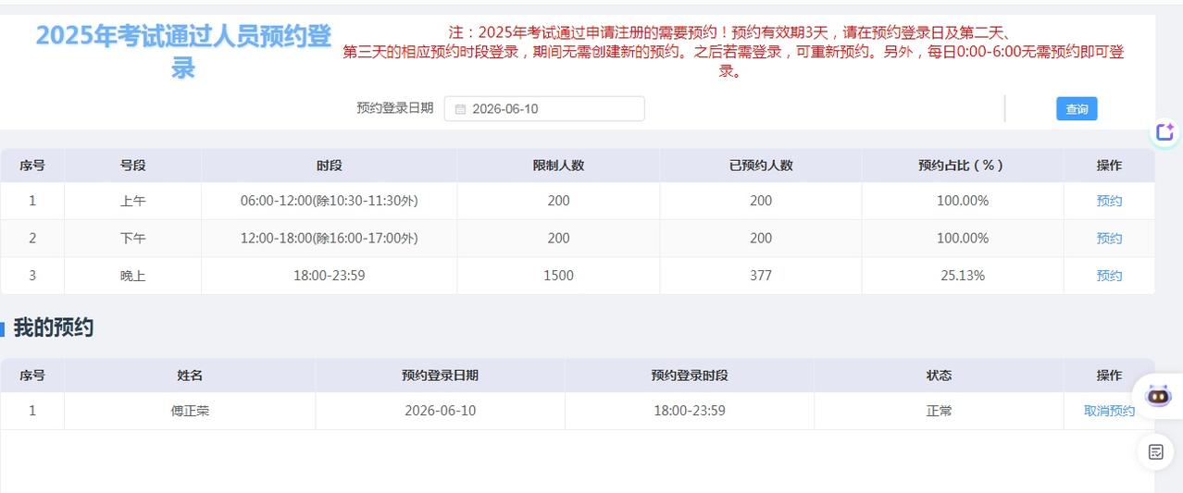The height and width of the screenshot is (493, 1183).
Task: Click the 查询 search button
Action: click(1077, 109)
